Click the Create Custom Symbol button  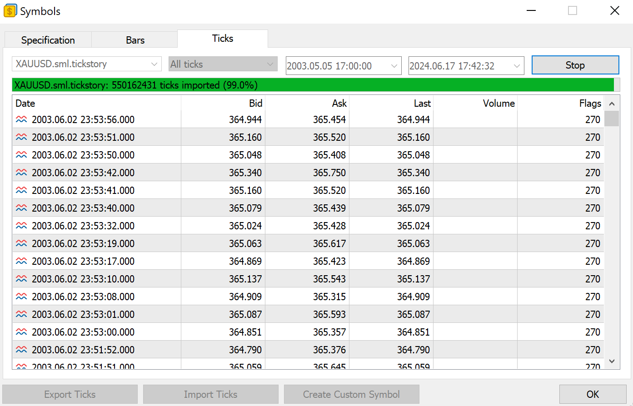click(352, 394)
